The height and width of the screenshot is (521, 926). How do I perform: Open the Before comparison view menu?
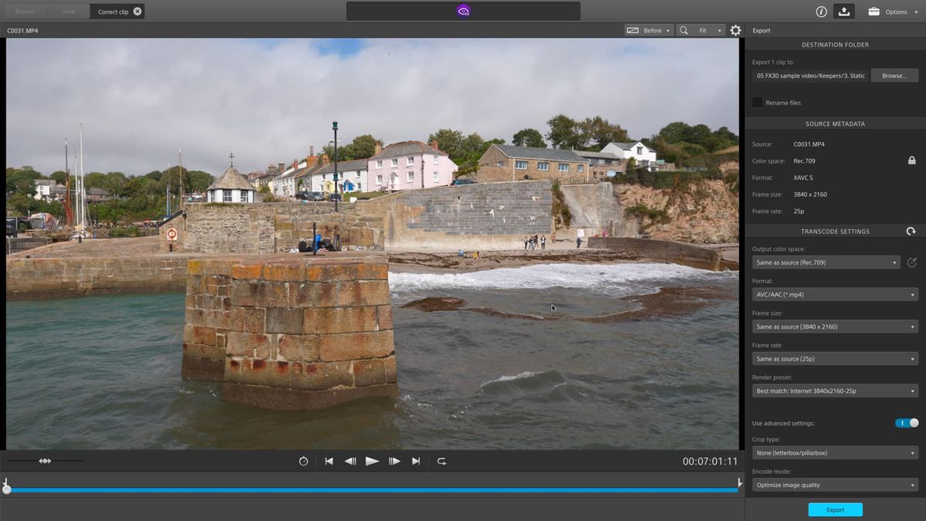648,30
